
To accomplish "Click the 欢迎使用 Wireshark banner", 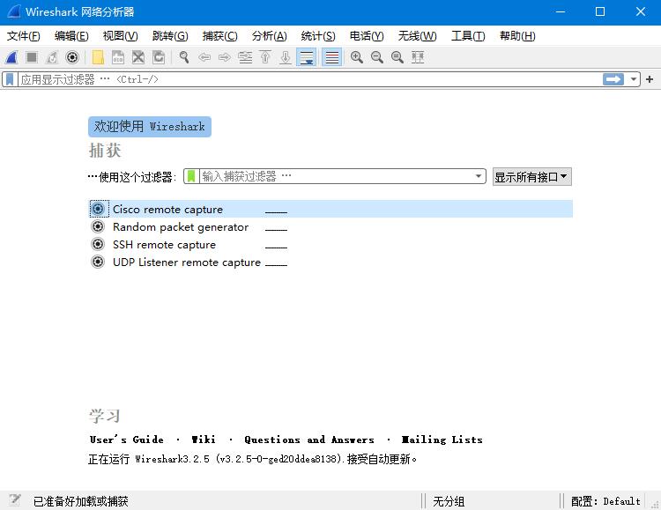I will pos(150,127).
